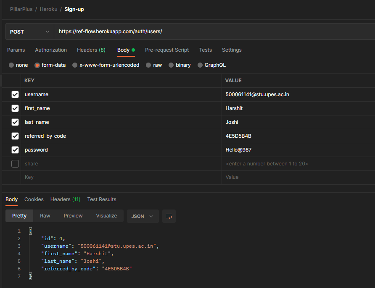Select the Visualize response view
This screenshot has height=288, width=375.
106,216
